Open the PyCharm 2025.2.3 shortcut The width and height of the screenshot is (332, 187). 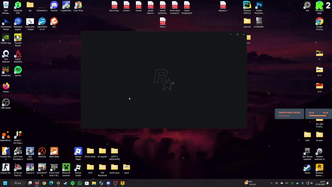247,8
